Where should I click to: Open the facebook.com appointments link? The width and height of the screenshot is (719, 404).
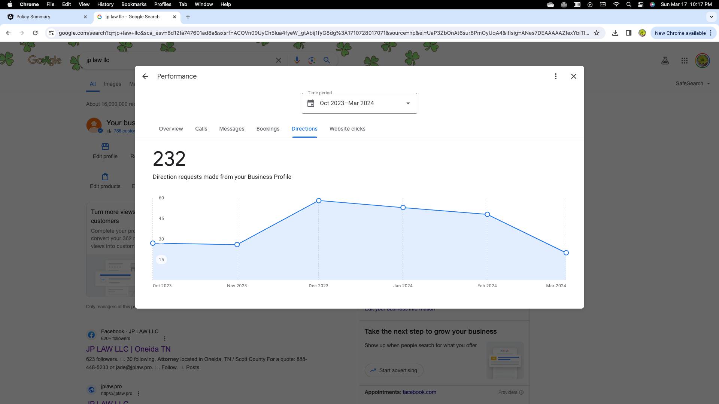click(419, 392)
